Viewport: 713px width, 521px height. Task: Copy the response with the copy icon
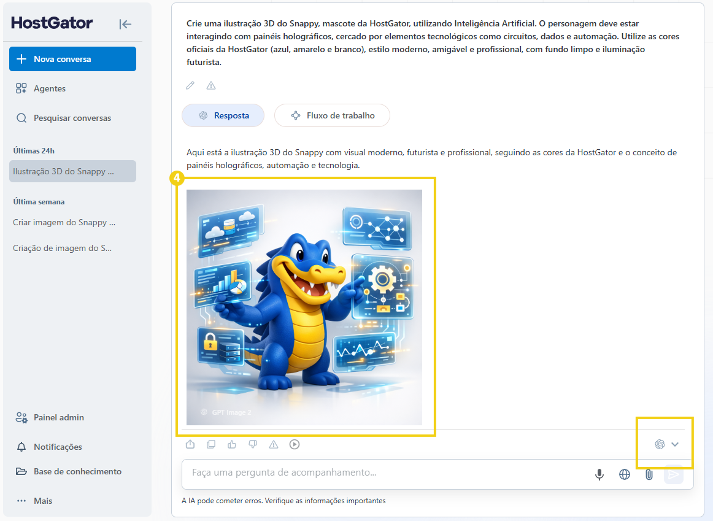pyautogui.click(x=211, y=444)
